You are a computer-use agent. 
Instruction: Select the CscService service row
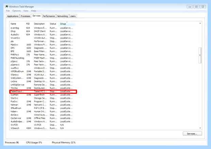(42, 118)
